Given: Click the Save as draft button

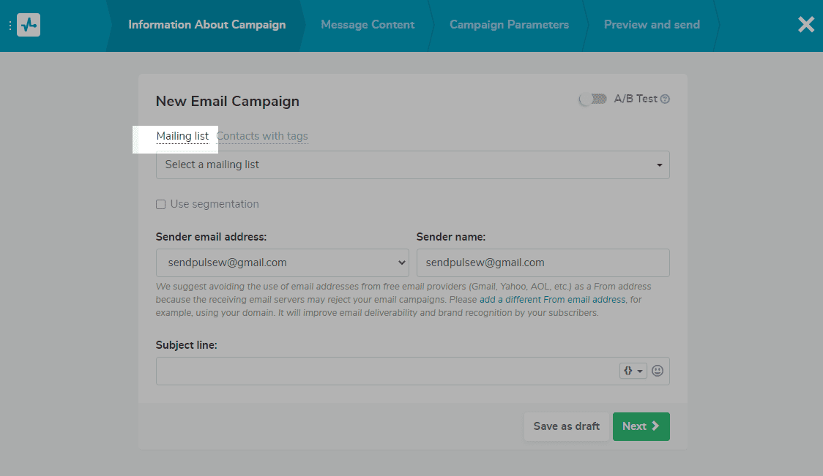Looking at the screenshot, I should click(x=566, y=426).
